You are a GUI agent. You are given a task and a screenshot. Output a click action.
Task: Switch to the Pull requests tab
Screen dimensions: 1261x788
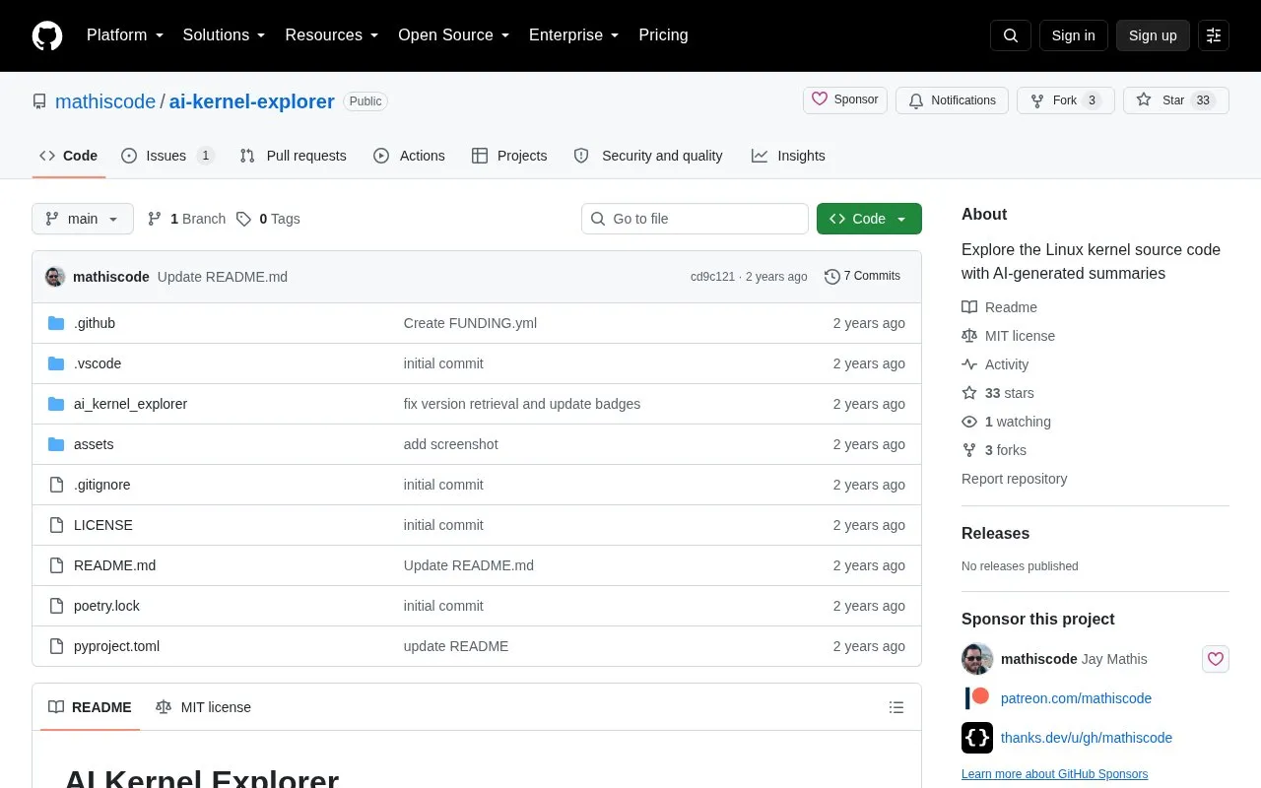293,156
